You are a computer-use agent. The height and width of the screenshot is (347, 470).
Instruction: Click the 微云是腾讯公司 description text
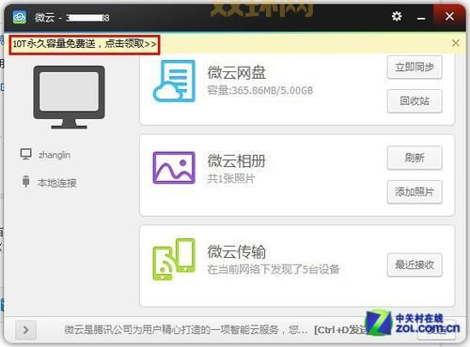click(x=185, y=329)
